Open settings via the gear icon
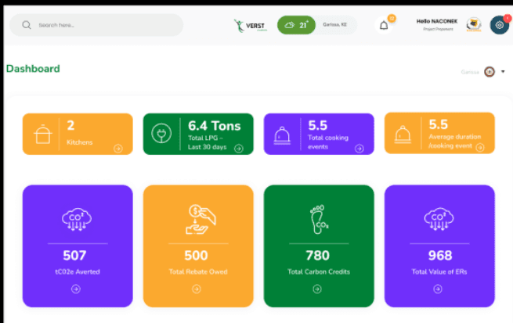 499,25
